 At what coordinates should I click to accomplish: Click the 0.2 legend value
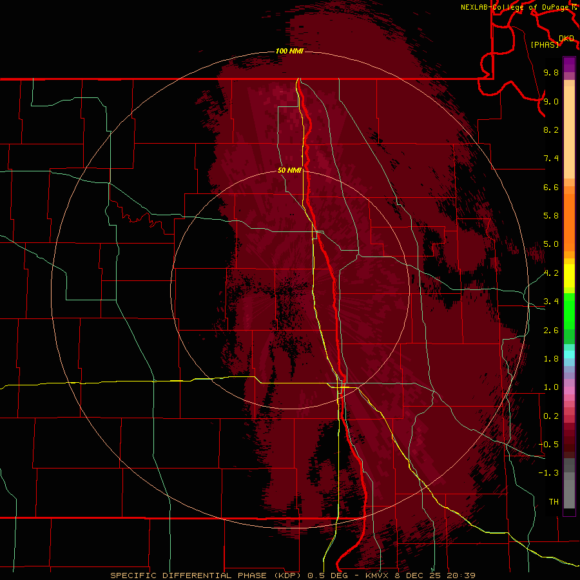[551, 416]
